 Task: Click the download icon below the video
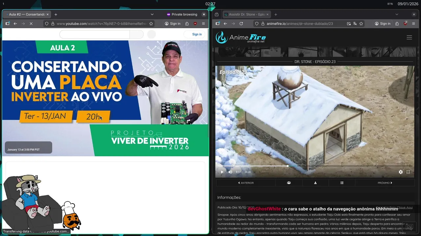pos(315,183)
